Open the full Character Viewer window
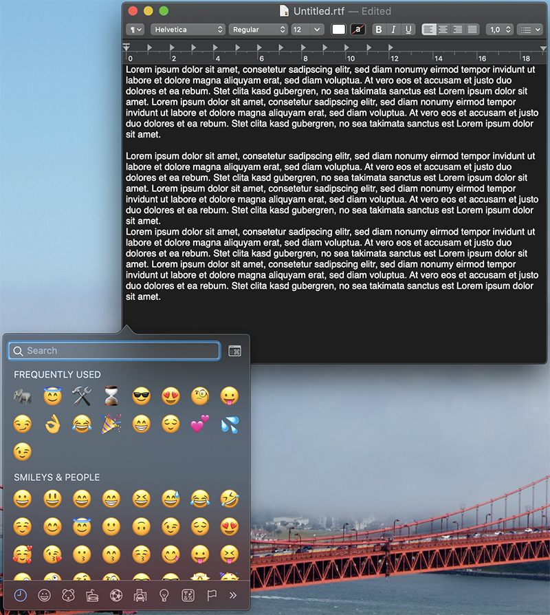 click(234, 351)
